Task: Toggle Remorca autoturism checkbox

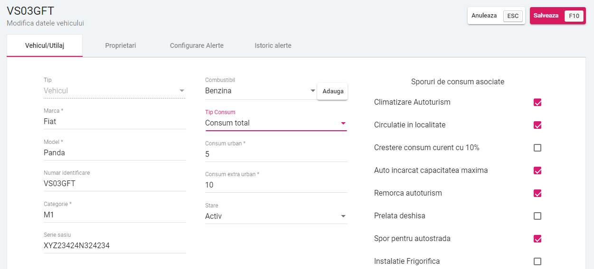Action: (x=537, y=193)
